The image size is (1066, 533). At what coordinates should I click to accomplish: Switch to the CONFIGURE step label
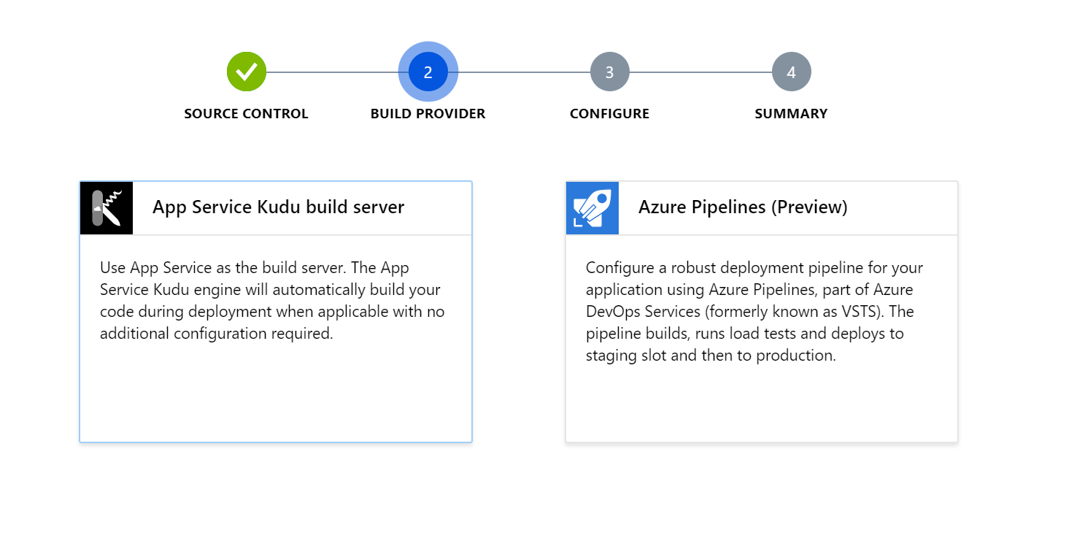[609, 114]
